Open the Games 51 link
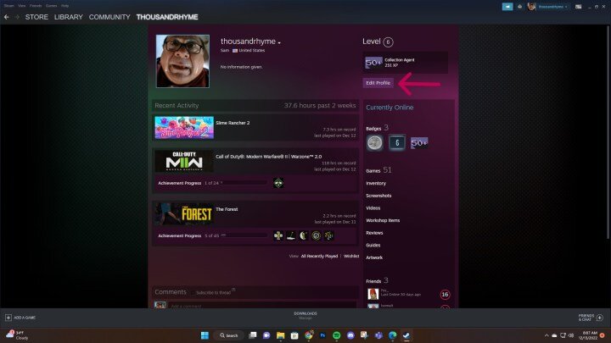The width and height of the screenshot is (611, 343). (378, 170)
